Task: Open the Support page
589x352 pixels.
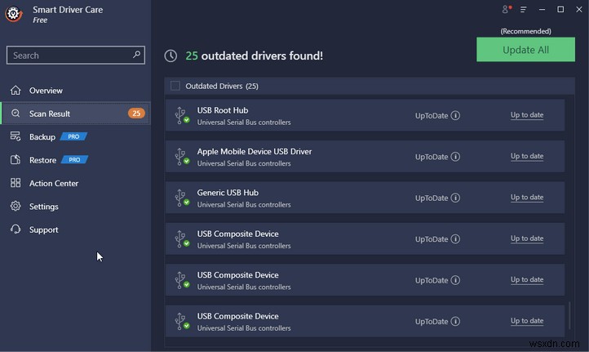Action: pos(75,229)
